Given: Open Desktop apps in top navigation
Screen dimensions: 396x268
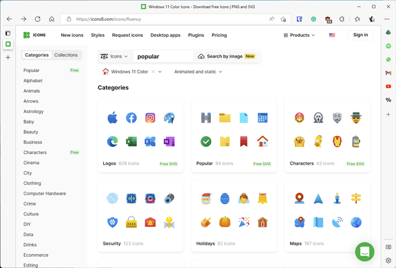Looking at the screenshot, I should point(166,35).
